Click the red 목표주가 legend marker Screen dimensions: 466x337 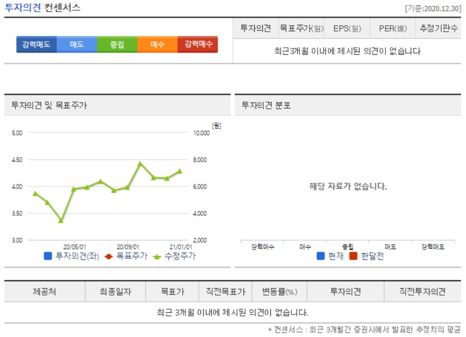109,257
